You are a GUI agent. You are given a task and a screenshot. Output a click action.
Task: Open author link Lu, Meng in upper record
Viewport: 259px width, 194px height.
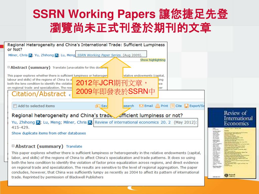[x=68, y=55]
